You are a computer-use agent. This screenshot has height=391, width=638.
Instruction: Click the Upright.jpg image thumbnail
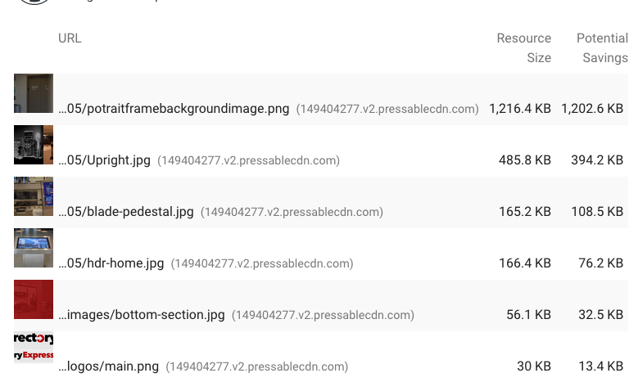(x=34, y=145)
